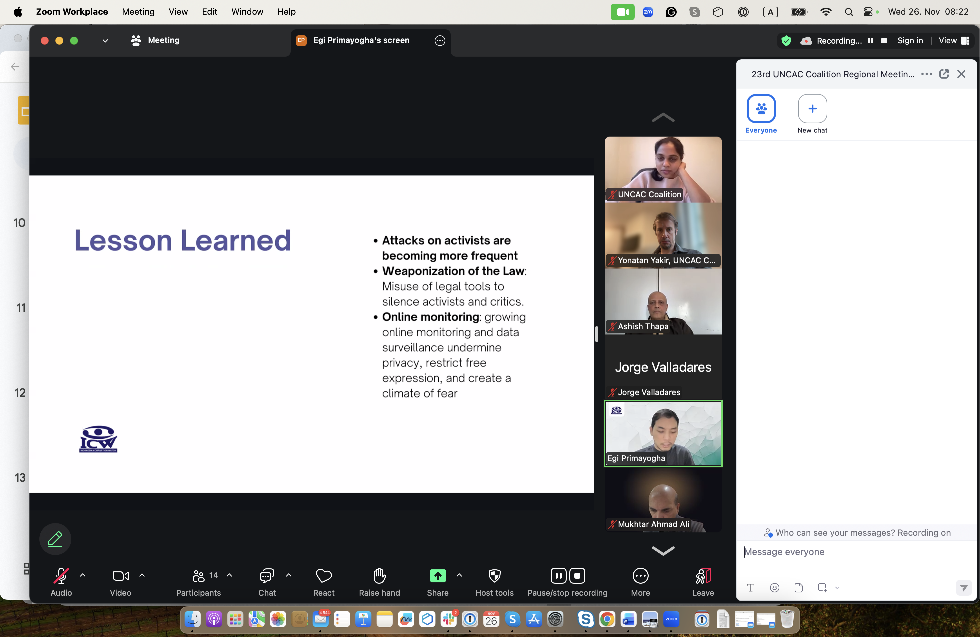Click the Raise hand icon
The height and width of the screenshot is (637, 980).
click(x=379, y=576)
